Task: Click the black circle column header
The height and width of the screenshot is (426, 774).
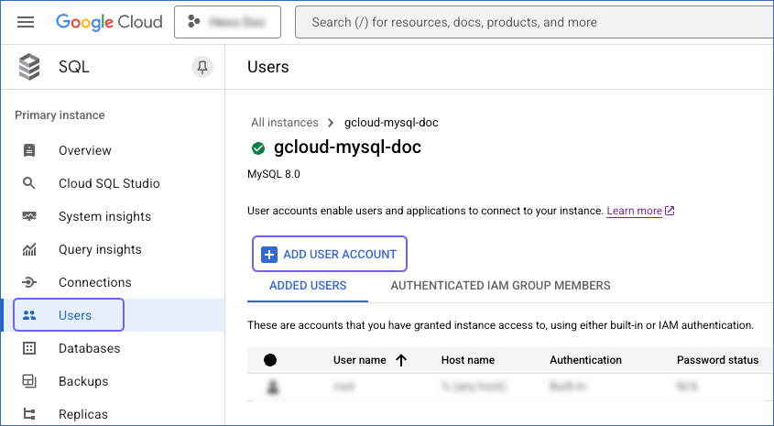Action: [x=270, y=360]
